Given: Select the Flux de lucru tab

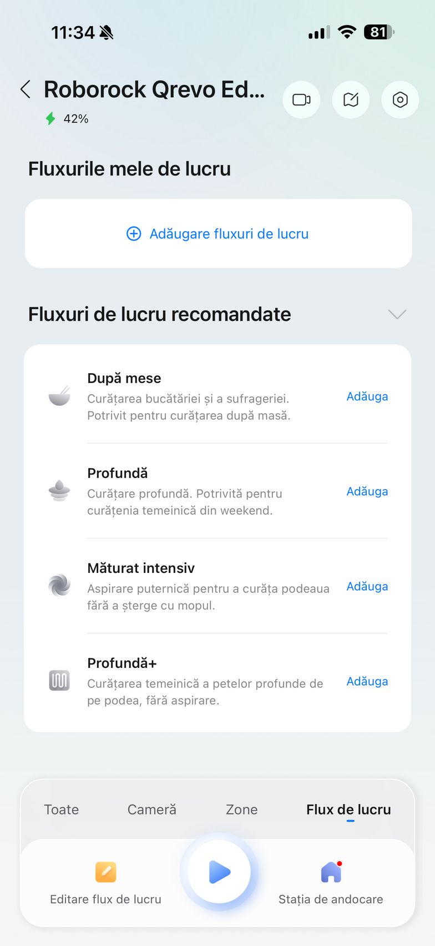Looking at the screenshot, I should pos(348,809).
